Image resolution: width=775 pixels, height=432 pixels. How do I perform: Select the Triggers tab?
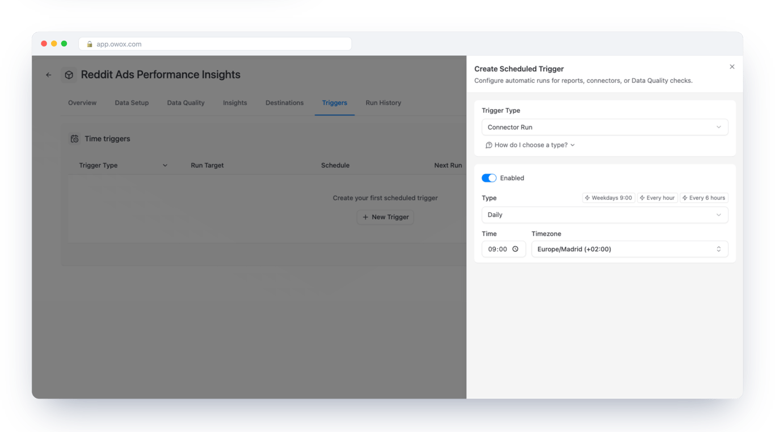[335, 103]
